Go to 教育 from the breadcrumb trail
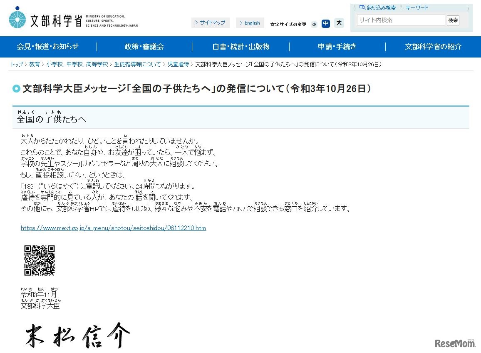The image size is (481, 353). [34, 65]
